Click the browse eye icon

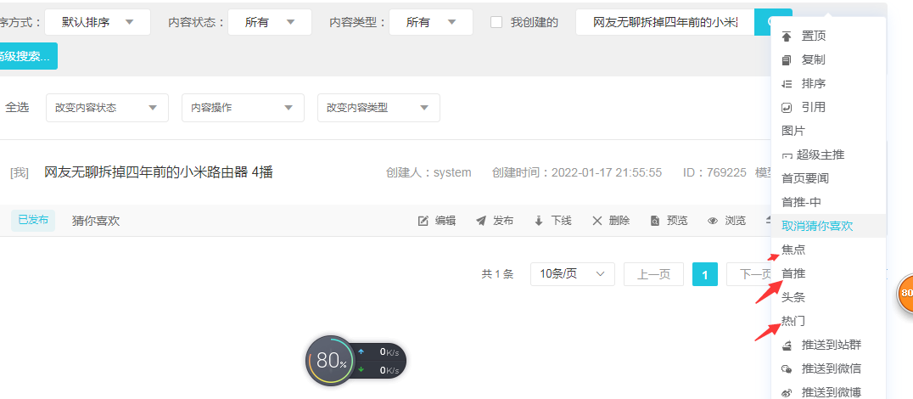pos(713,221)
